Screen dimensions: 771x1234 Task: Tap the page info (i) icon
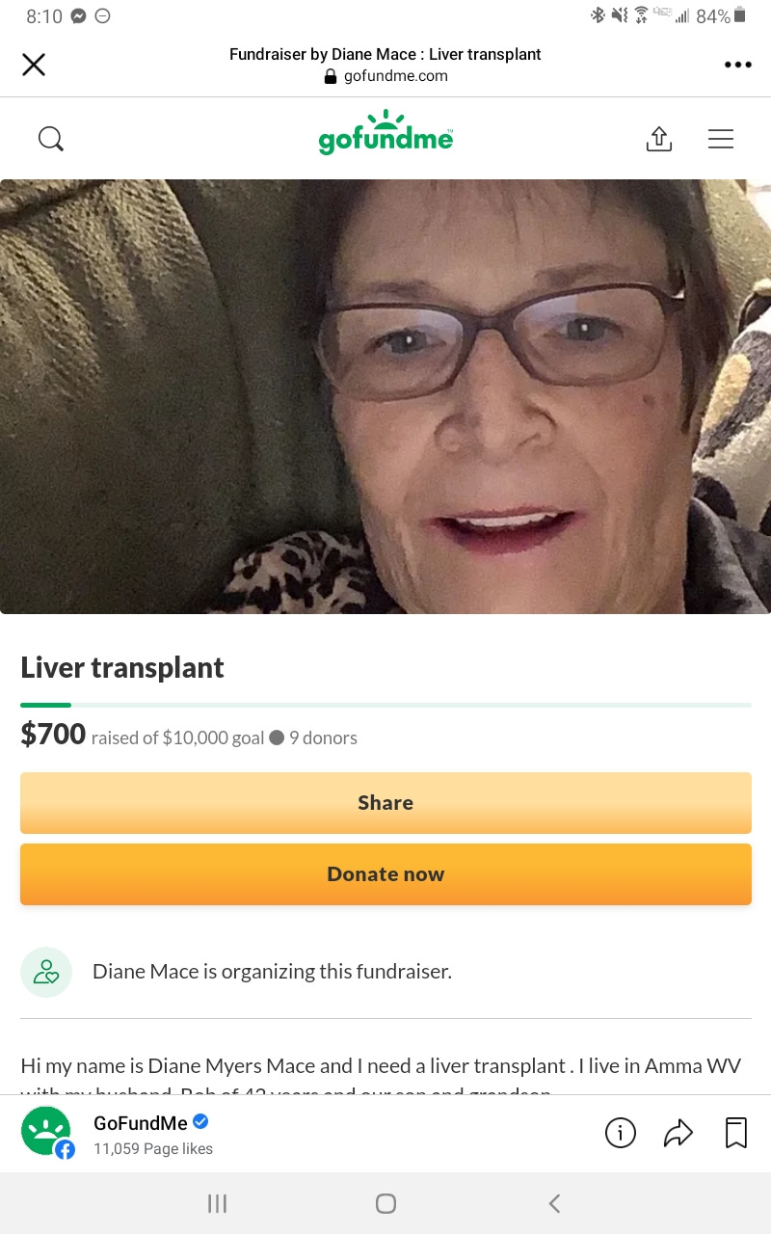(621, 1133)
